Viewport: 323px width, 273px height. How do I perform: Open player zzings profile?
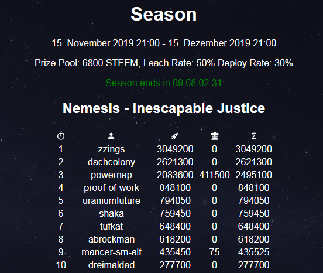[111, 149]
